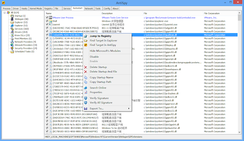Click the Winsock Providers (34) globe icon
The width and height of the screenshot is (244, 141).
[12, 45]
